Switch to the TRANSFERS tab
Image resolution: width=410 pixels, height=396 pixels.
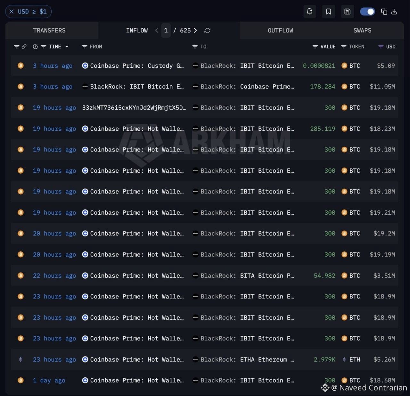[x=49, y=30]
